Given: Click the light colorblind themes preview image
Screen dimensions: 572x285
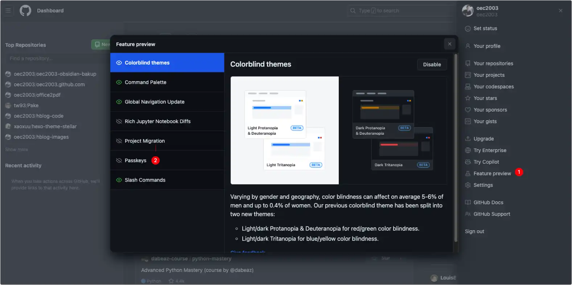Looking at the screenshot, I should pyautogui.click(x=285, y=130).
